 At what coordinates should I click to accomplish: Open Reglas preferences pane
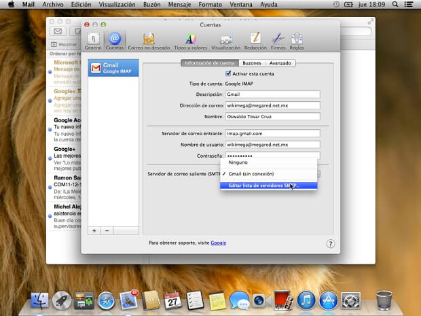(x=297, y=41)
